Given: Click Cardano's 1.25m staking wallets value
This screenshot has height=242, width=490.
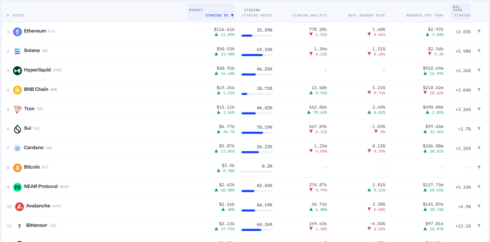Looking at the screenshot, I should click(320, 146).
